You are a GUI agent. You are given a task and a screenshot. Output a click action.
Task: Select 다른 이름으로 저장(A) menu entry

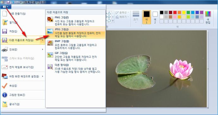coord(20,40)
